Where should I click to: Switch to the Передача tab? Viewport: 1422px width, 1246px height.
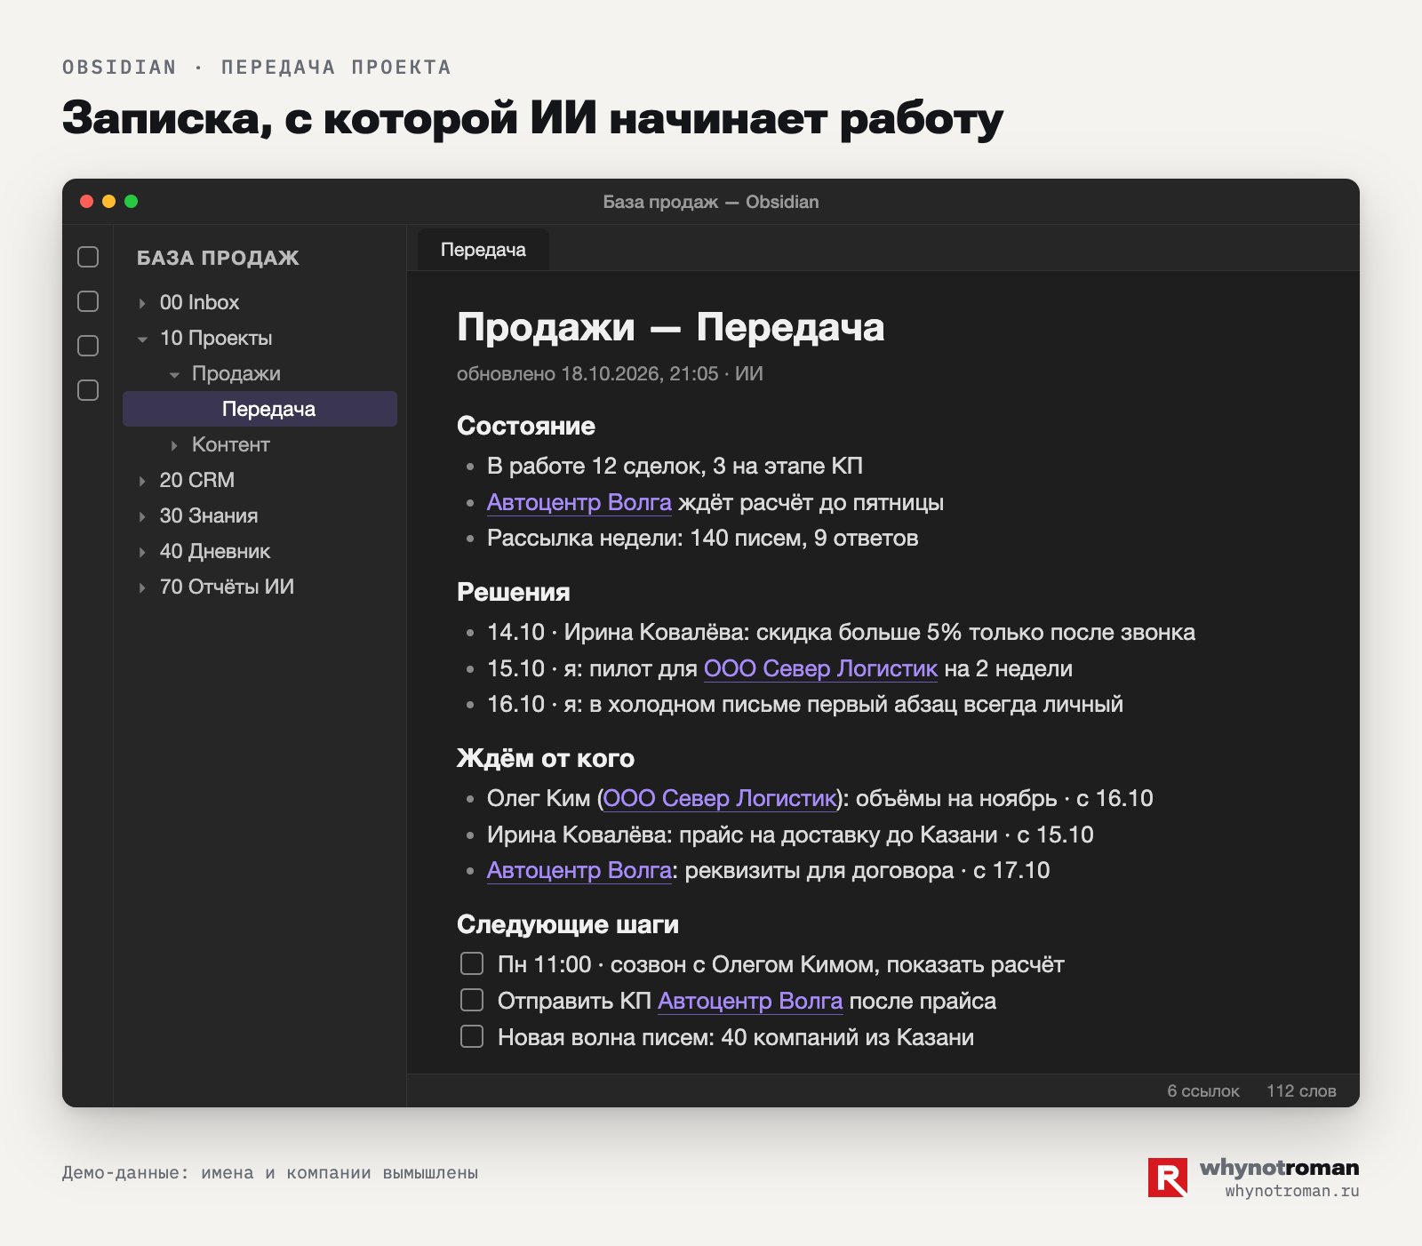pos(483,250)
